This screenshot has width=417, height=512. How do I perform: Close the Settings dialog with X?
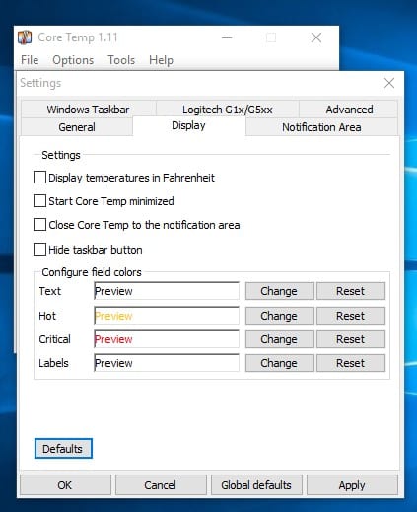click(x=389, y=83)
